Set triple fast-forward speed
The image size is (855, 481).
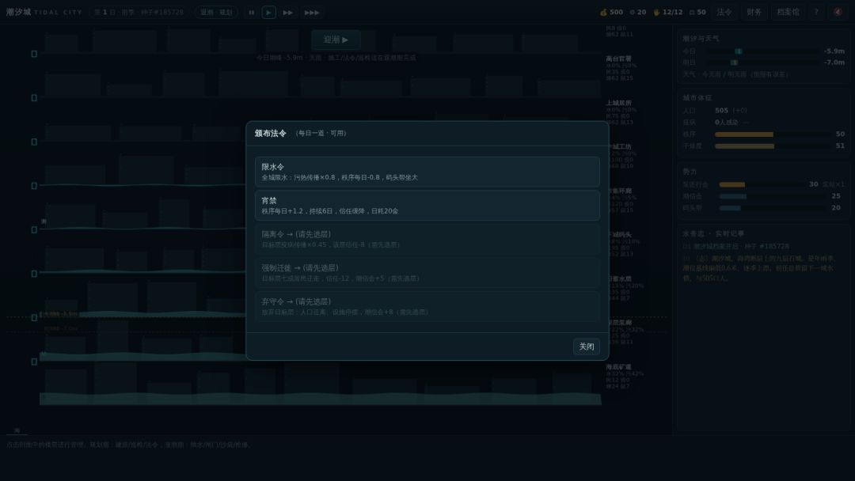[311, 12]
